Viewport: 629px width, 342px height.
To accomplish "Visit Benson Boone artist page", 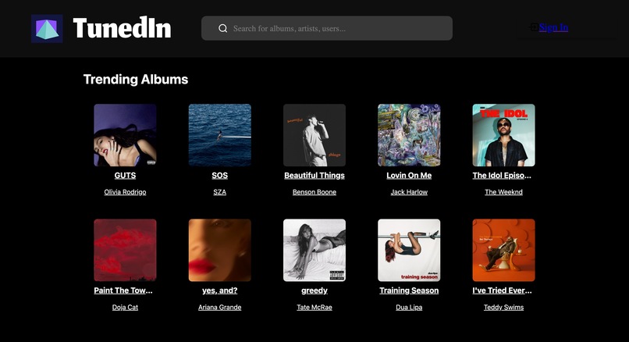I will click(x=314, y=192).
